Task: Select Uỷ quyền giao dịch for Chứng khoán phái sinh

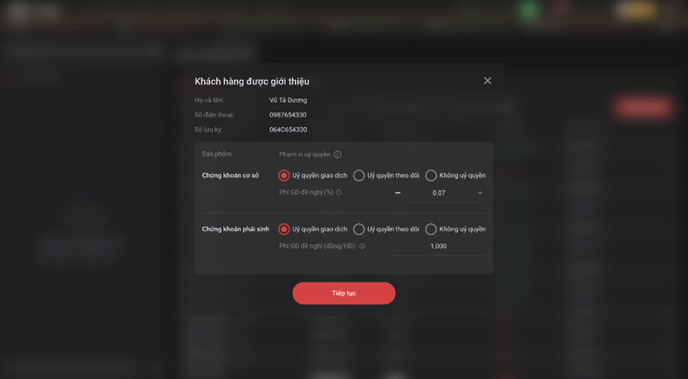Action: (x=284, y=229)
